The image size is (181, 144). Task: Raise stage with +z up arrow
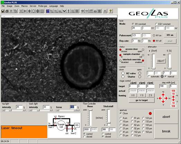(173, 97)
